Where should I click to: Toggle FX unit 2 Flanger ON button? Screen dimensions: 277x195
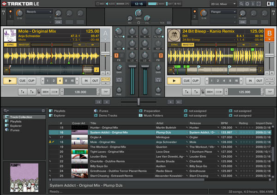(x=242, y=22)
